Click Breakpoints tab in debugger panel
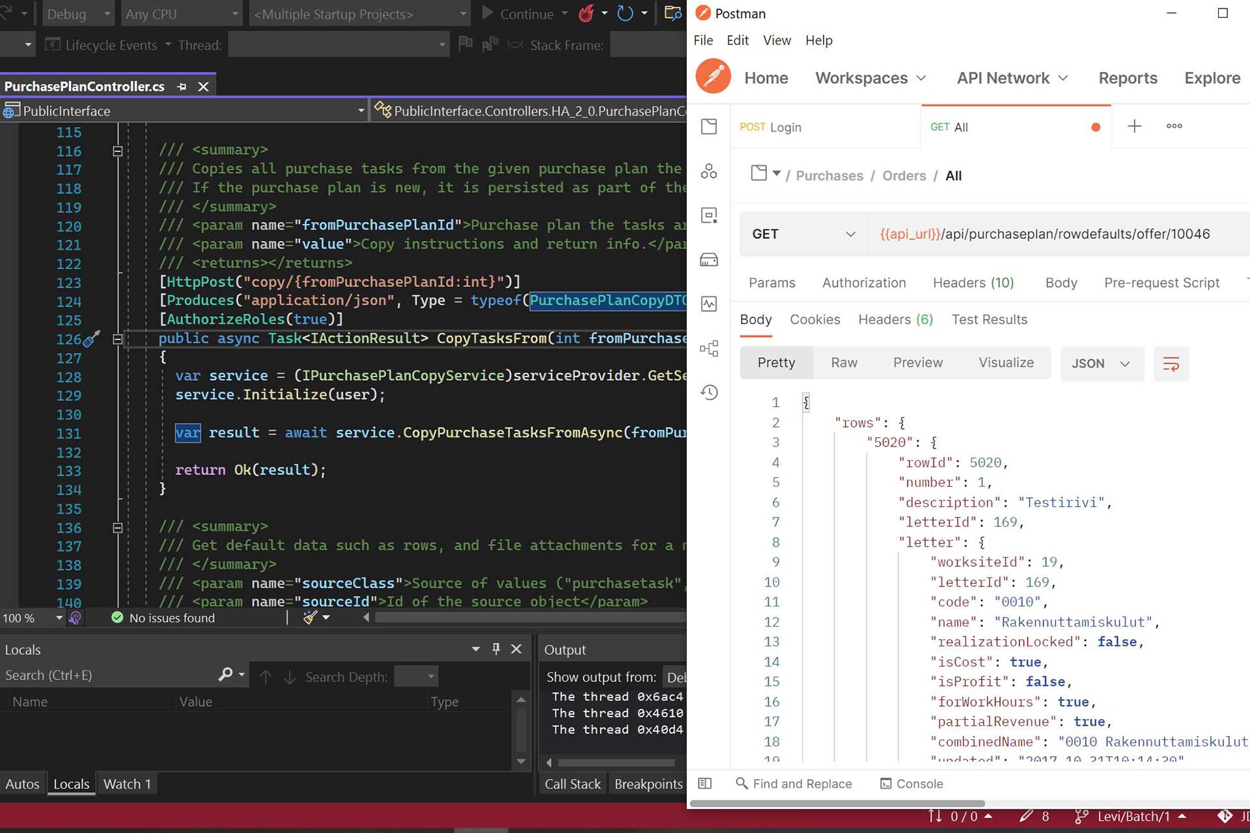Image resolution: width=1250 pixels, height=833 pixels. tap(649, 784)
